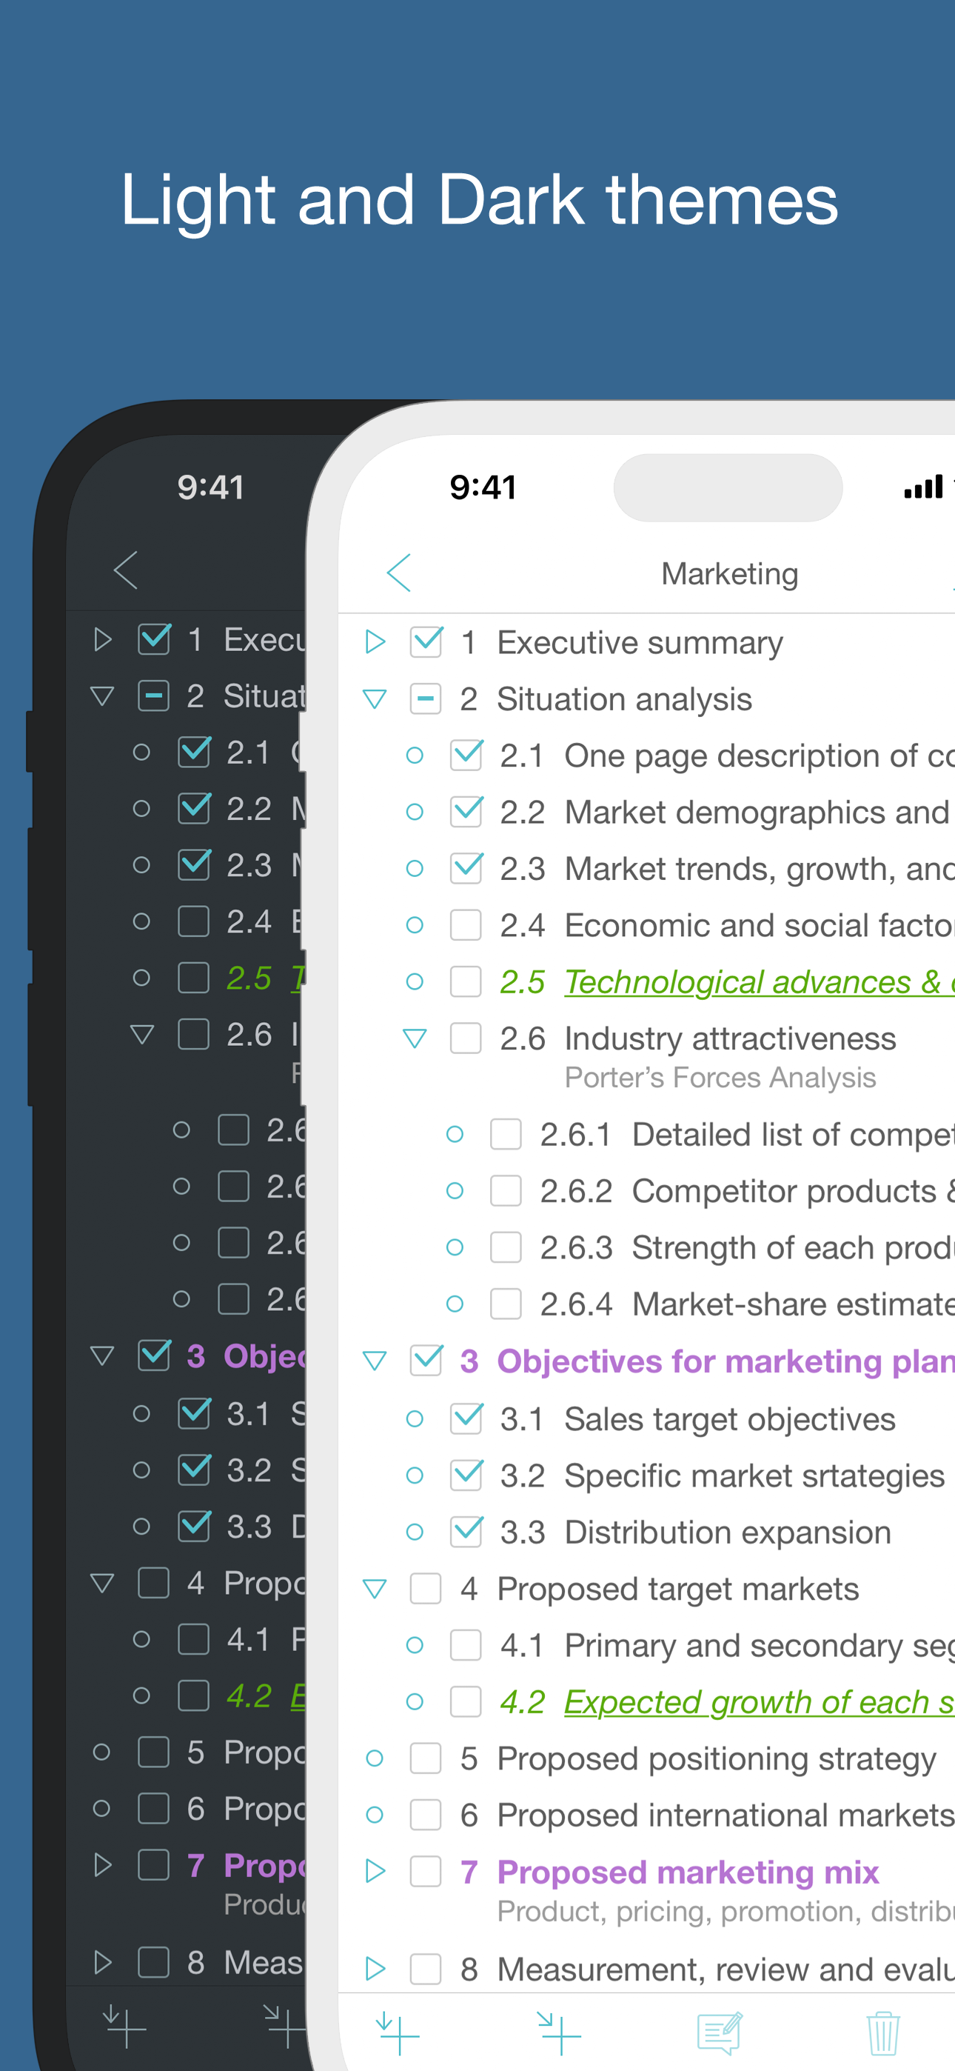Check the 7 Proposed marketing mix checkbox
Viewport: 955px width, 2071px height.
tap(426, 1872)
